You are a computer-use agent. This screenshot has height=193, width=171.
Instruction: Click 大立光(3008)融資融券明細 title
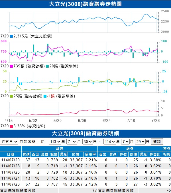tap(85, 133)
